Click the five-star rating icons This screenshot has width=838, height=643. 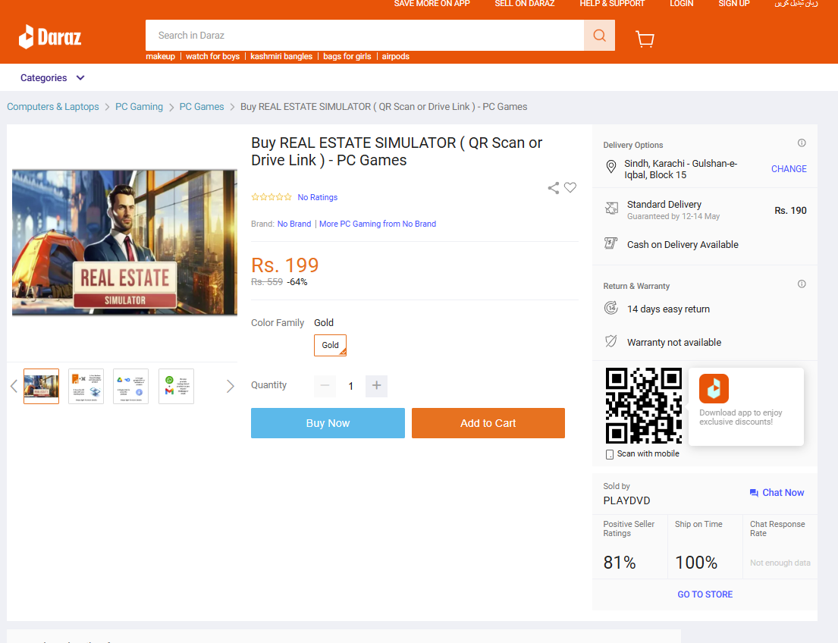click(271, 197)
